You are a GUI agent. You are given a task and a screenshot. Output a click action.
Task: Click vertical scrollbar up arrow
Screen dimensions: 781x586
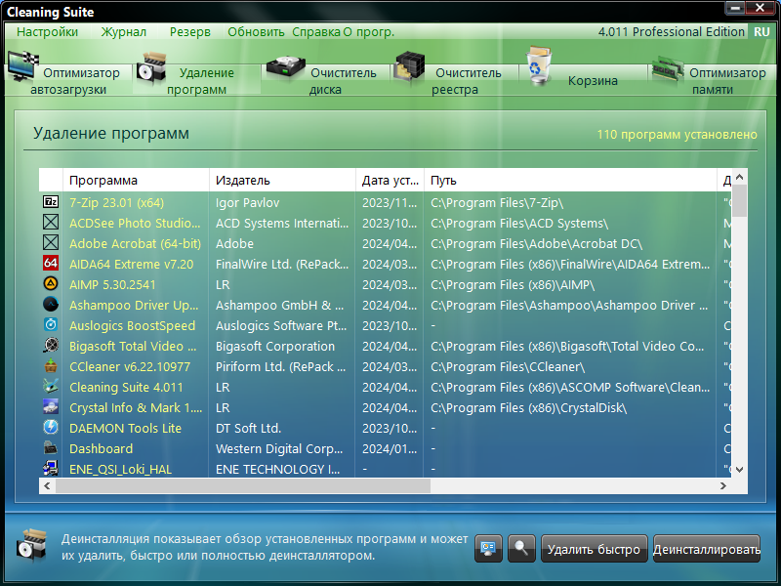click(740, 177)
